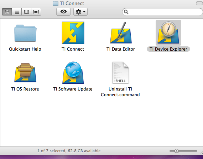Open the TI Data Editor icon
This screenshot has width=203, height=159.
[x=121, y=33]
